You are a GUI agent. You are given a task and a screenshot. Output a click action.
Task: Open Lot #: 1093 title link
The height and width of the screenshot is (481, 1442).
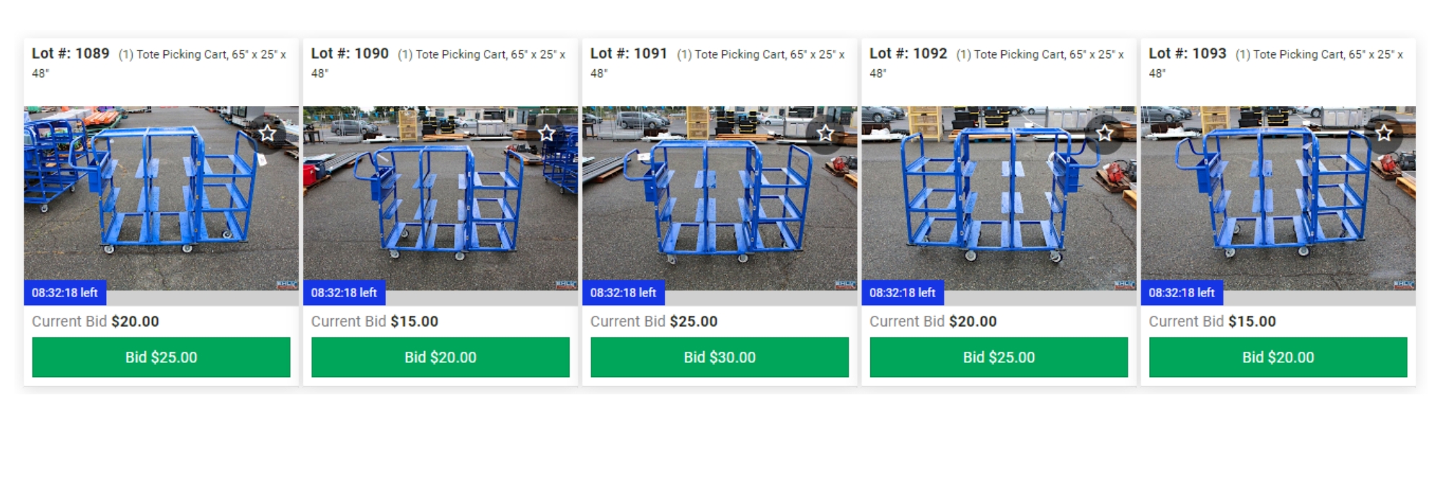point(1187,53)
